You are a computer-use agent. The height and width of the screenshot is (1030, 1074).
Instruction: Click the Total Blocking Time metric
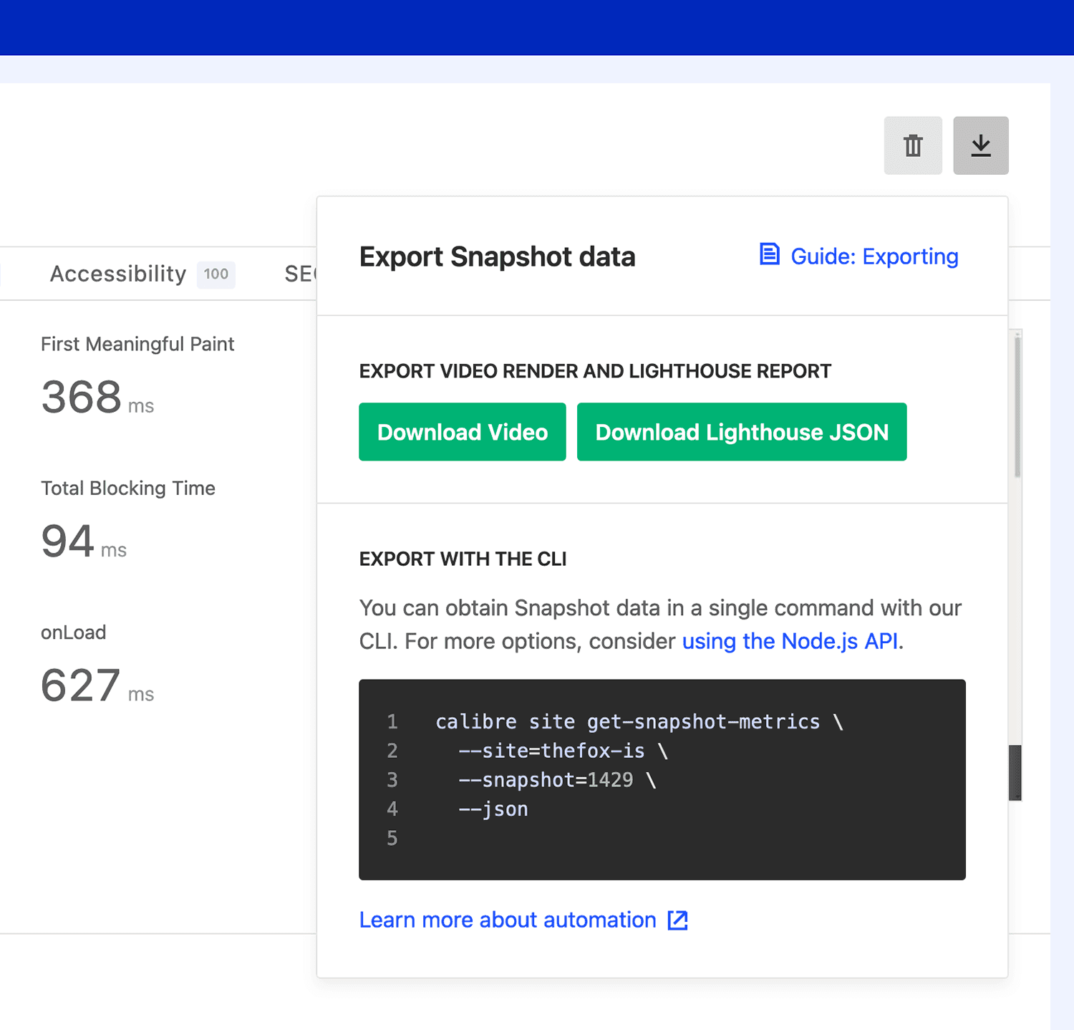[128, 488]
